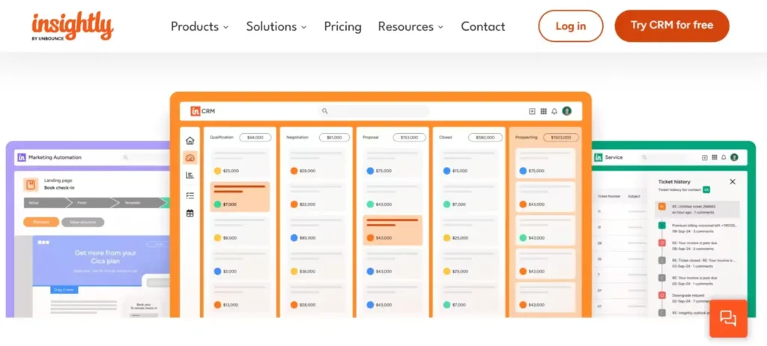Open the calendar icon in CRM sidebar
767x346 pixels.
(x=190, y=213)
